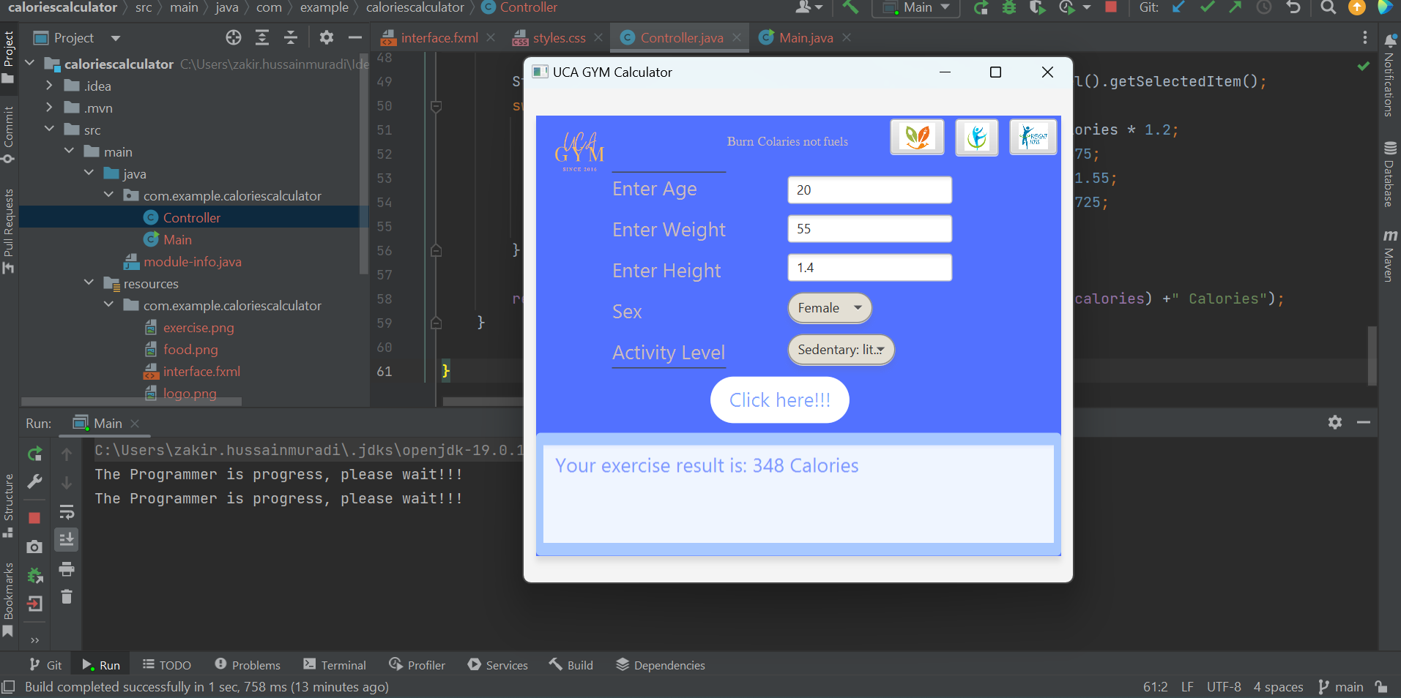Click the Git update project arrow icon
1401x698 pixels.
click(x=1178, y=7)
